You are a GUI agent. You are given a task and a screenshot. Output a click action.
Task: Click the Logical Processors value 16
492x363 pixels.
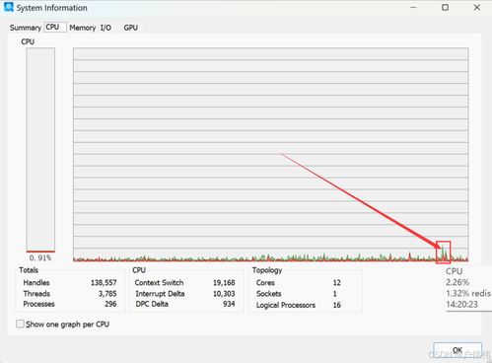tap(337, 305)
